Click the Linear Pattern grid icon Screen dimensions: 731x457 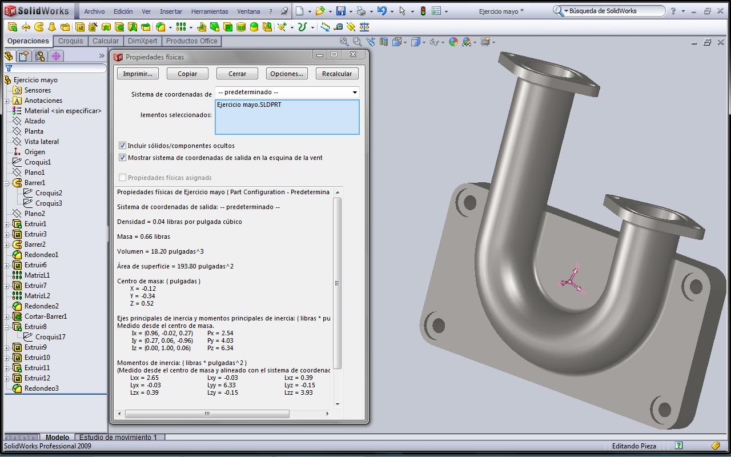(x=180, y=27)
